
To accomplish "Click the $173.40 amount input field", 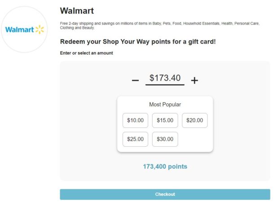I will [165, 78].
